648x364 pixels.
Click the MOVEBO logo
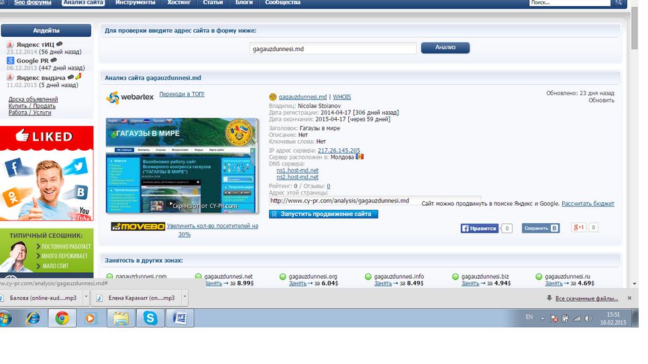coord(138,227)
